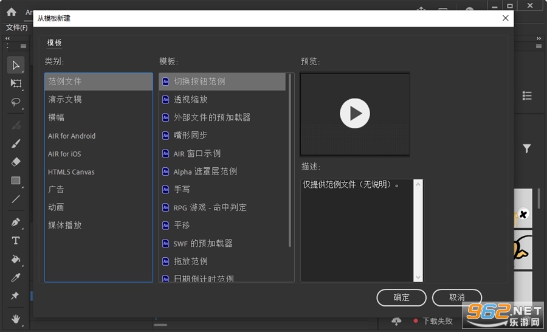Choose the 平移 template

click(x=222, y=226)
